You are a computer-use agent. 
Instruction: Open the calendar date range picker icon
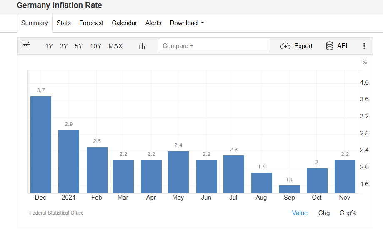click(x=26, y=46)
